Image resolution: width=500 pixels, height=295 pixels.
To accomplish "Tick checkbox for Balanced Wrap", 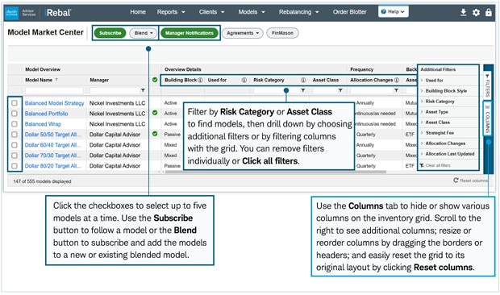I will tap(15, 124).
